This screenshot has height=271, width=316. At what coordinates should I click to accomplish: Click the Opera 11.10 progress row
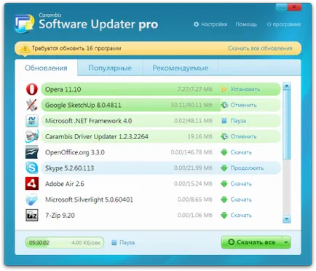point(161,89)
